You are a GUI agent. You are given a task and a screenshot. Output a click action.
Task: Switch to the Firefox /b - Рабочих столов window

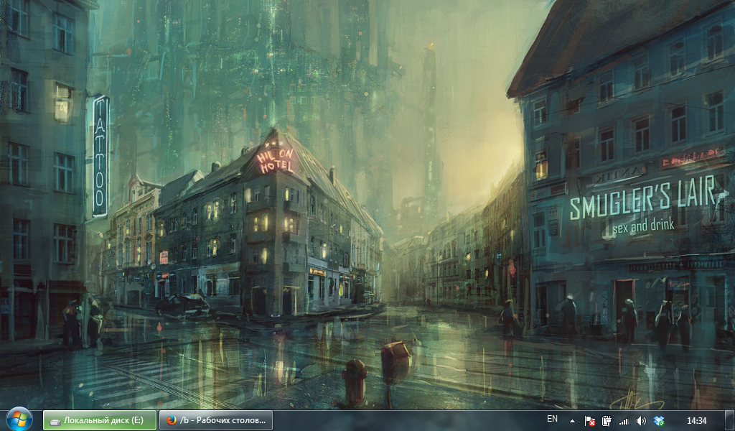click(216, 420)
